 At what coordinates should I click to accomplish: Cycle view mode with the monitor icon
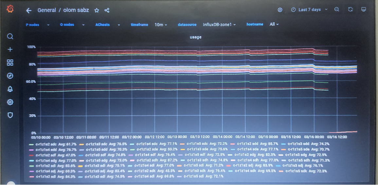click(x=364, y=9)
